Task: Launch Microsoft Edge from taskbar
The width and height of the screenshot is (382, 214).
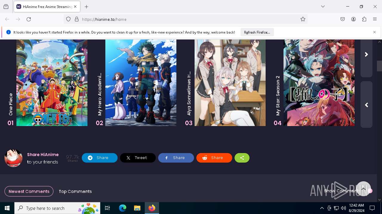Action: pyautogui.click(x=123, y=208)
